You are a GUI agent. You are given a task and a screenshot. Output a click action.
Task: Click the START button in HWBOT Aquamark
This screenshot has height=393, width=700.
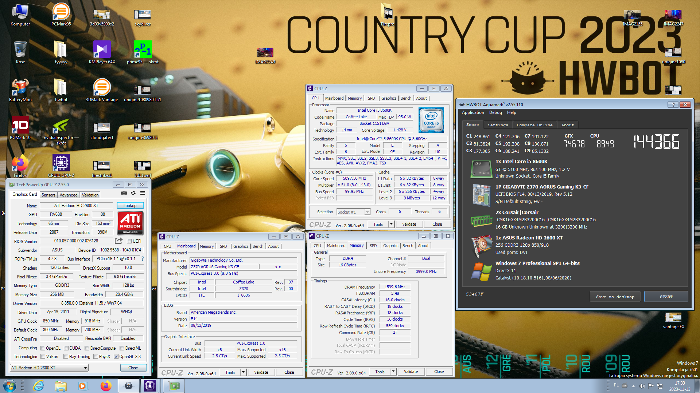[x=666, y=297]
